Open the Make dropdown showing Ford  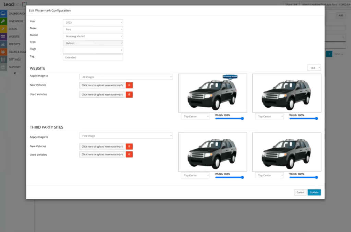click(93, 29)
